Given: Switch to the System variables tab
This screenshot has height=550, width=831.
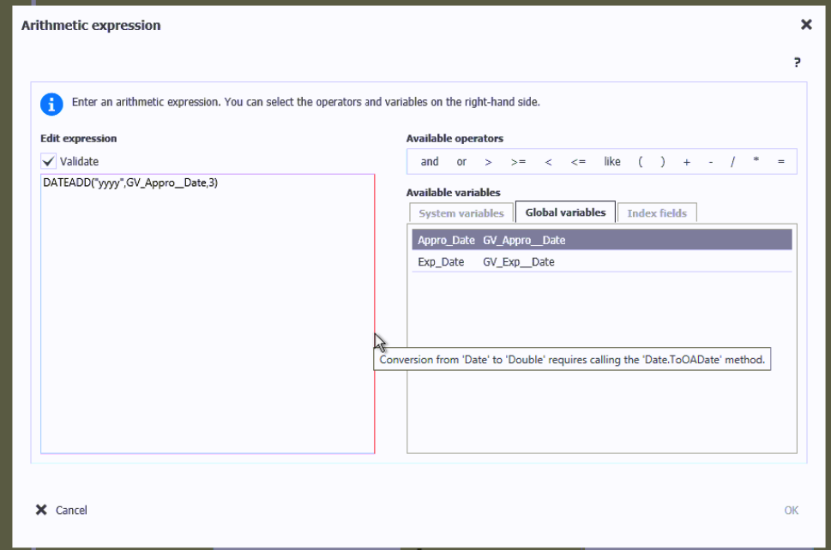Looking at the screenshot, I should [461, 213].
